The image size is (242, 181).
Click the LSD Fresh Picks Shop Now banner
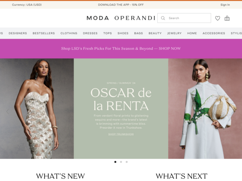coord(121,49)
